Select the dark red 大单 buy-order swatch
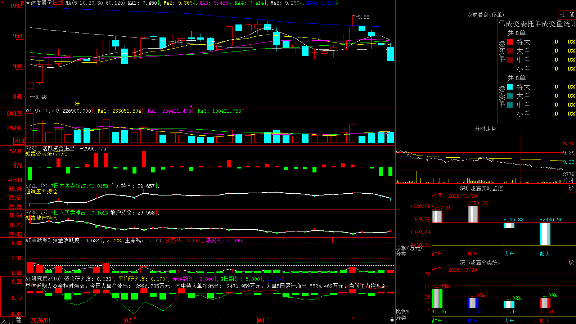The height and width of the screenshot is (324, 576). [510, 51]
